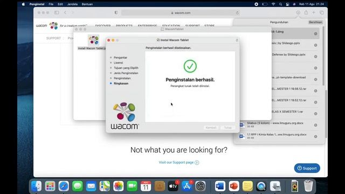Open the Trash in the Dock
This screenshot has width=345, height=194.
click(x=308, y=186)
